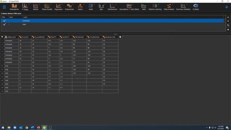Image resolution: width=231 pixels, height=130 pixels.
Task: Open the data filter funnel icon
Action: pyautogui.click(x=2, y=37)
